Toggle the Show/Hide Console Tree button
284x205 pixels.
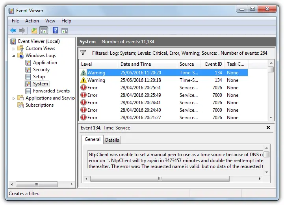coord(44,30)
